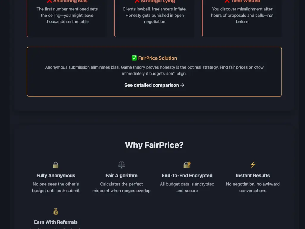
Task: Select the Time Wasted card
Action: (x=242, y=18)
